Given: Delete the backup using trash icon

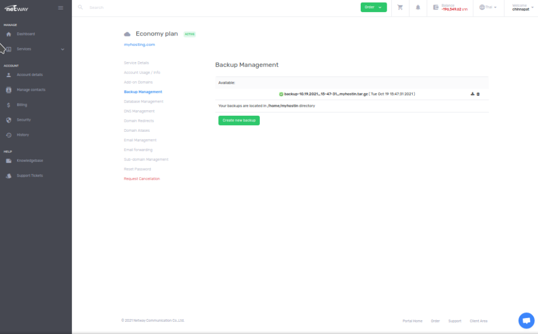Looking at the screenshot, I should (478, 94).
